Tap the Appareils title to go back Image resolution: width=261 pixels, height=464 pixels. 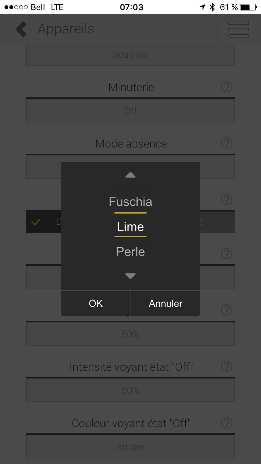click(66, 29)
